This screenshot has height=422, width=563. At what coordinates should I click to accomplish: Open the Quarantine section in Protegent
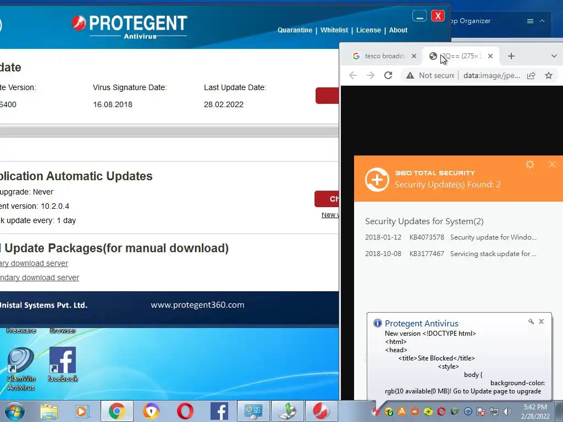coord(295,30)
